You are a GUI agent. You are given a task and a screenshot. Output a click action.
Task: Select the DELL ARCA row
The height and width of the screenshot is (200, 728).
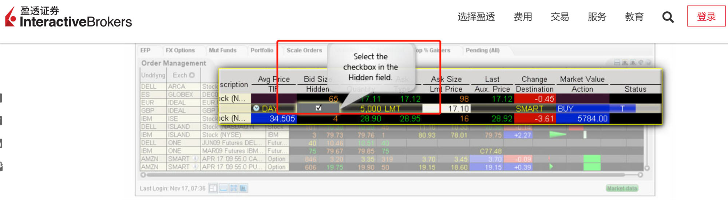pyautogui.click(x=179, y=87)
